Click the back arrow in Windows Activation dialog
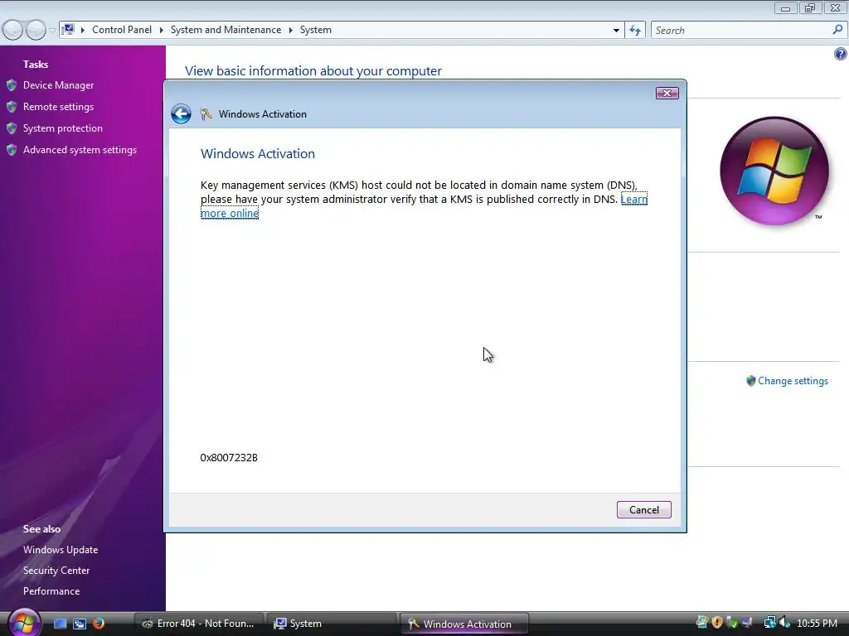Screen dimensions: 849x636 (x=181, y=113)
